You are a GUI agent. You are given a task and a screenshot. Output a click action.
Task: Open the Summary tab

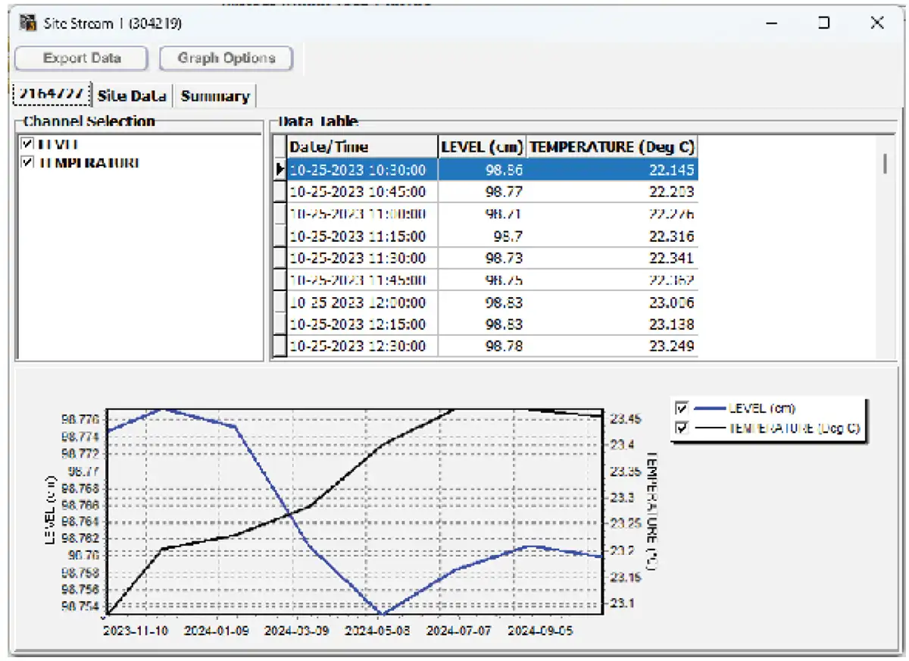(x=216, y=96)
